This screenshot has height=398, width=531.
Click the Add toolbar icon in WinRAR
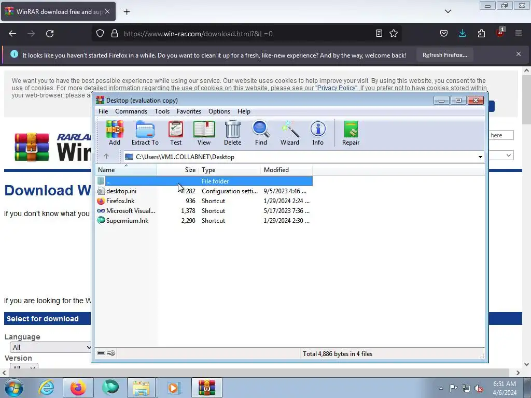(115, 133)
